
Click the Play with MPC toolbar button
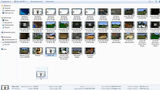point(20,1)
